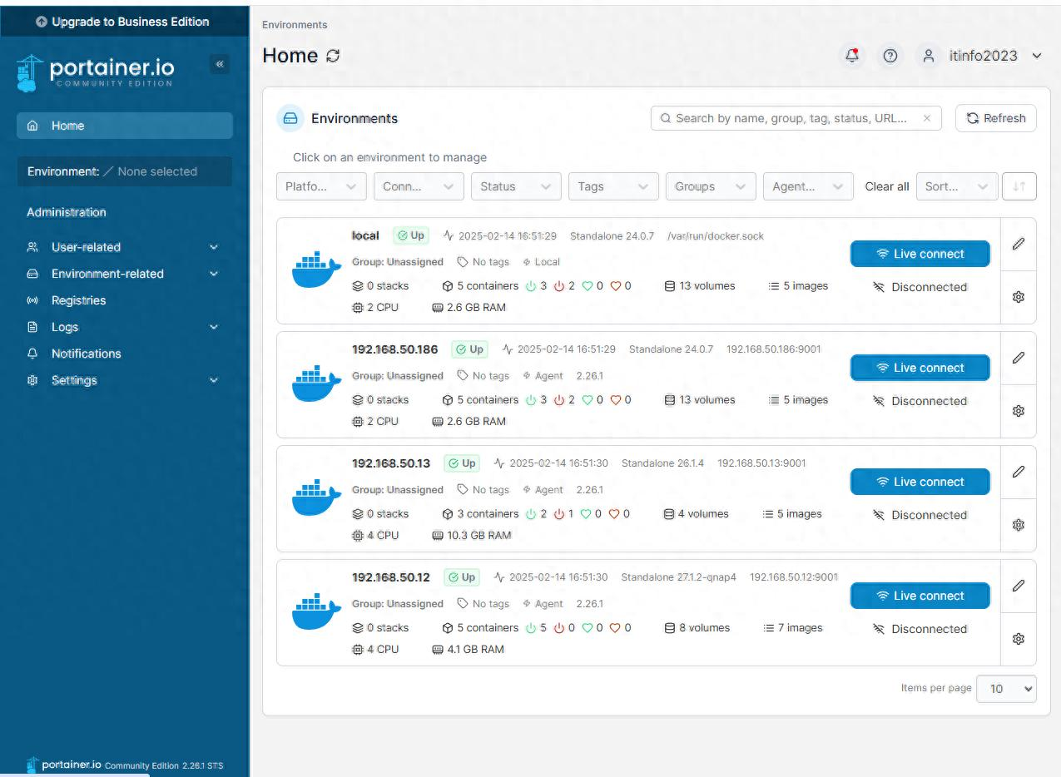
Task: Clear the search box with the X icon
Action: [927, 118]
